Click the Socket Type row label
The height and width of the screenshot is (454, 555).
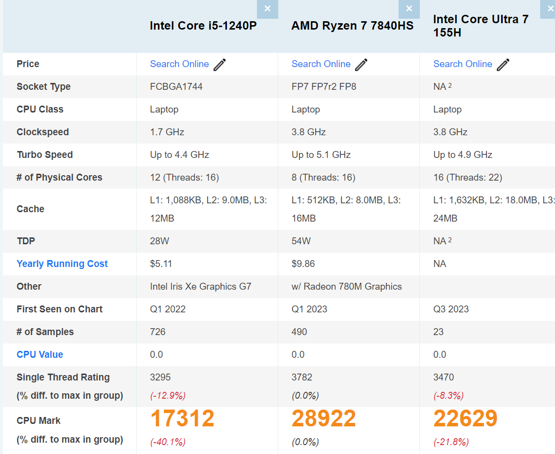click(x=43, y=87)
